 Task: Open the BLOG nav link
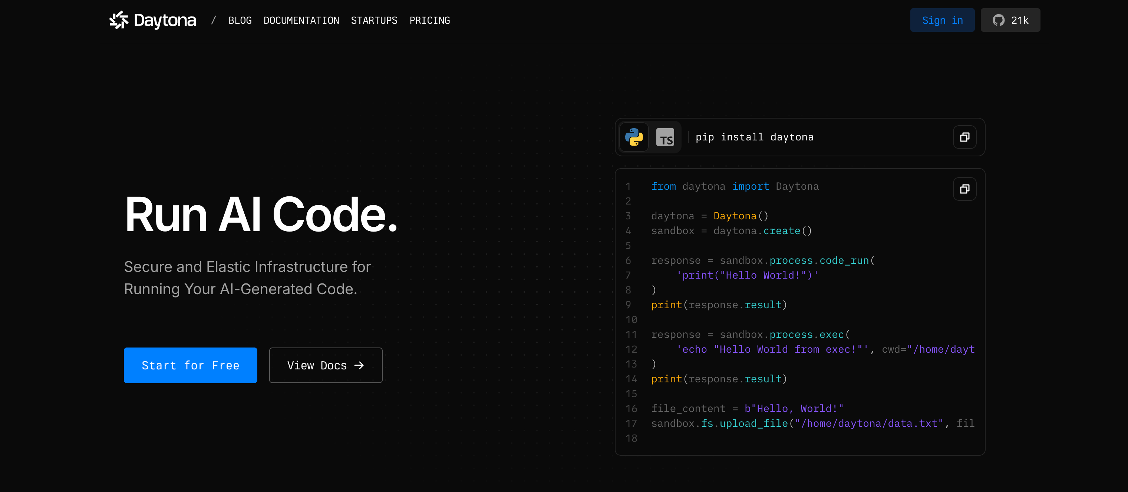pos(240,20)
